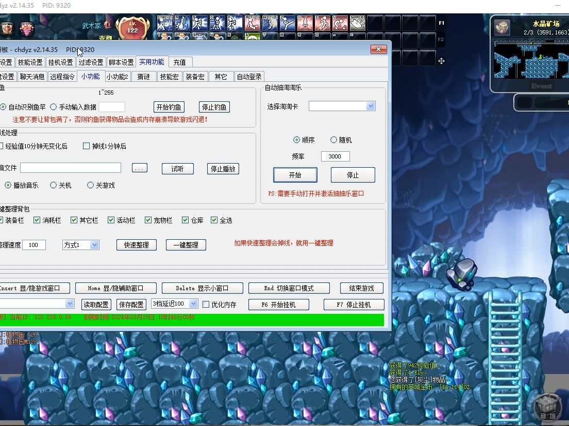The image size is (569, 426).
Task: Click the sword skill icon bound to X
Action: 305,23
